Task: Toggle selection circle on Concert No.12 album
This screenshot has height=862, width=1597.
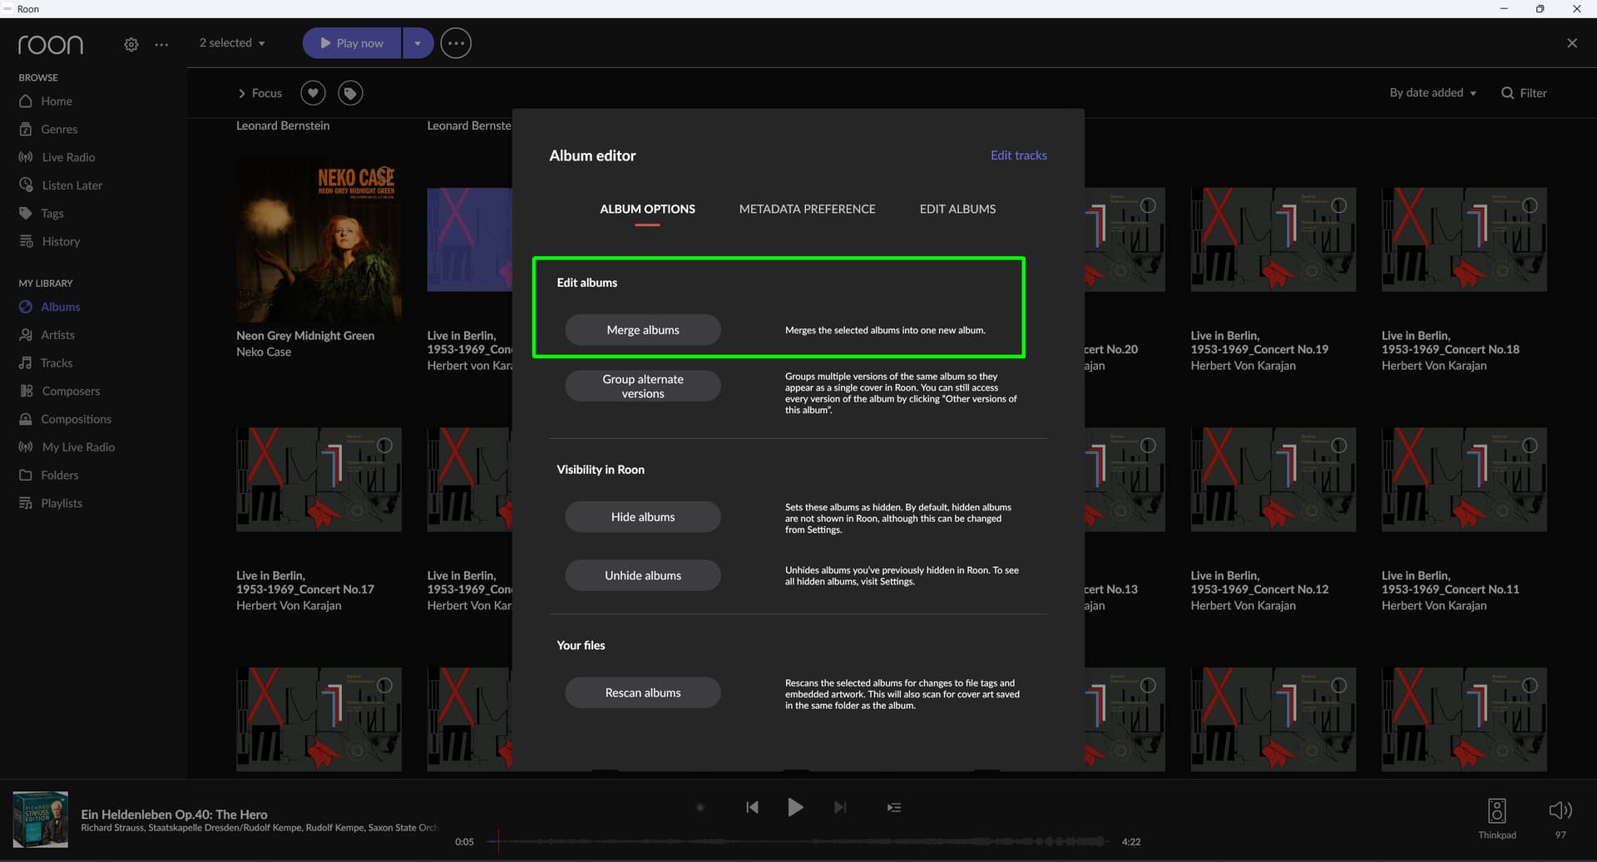Action: [1339, 446]
